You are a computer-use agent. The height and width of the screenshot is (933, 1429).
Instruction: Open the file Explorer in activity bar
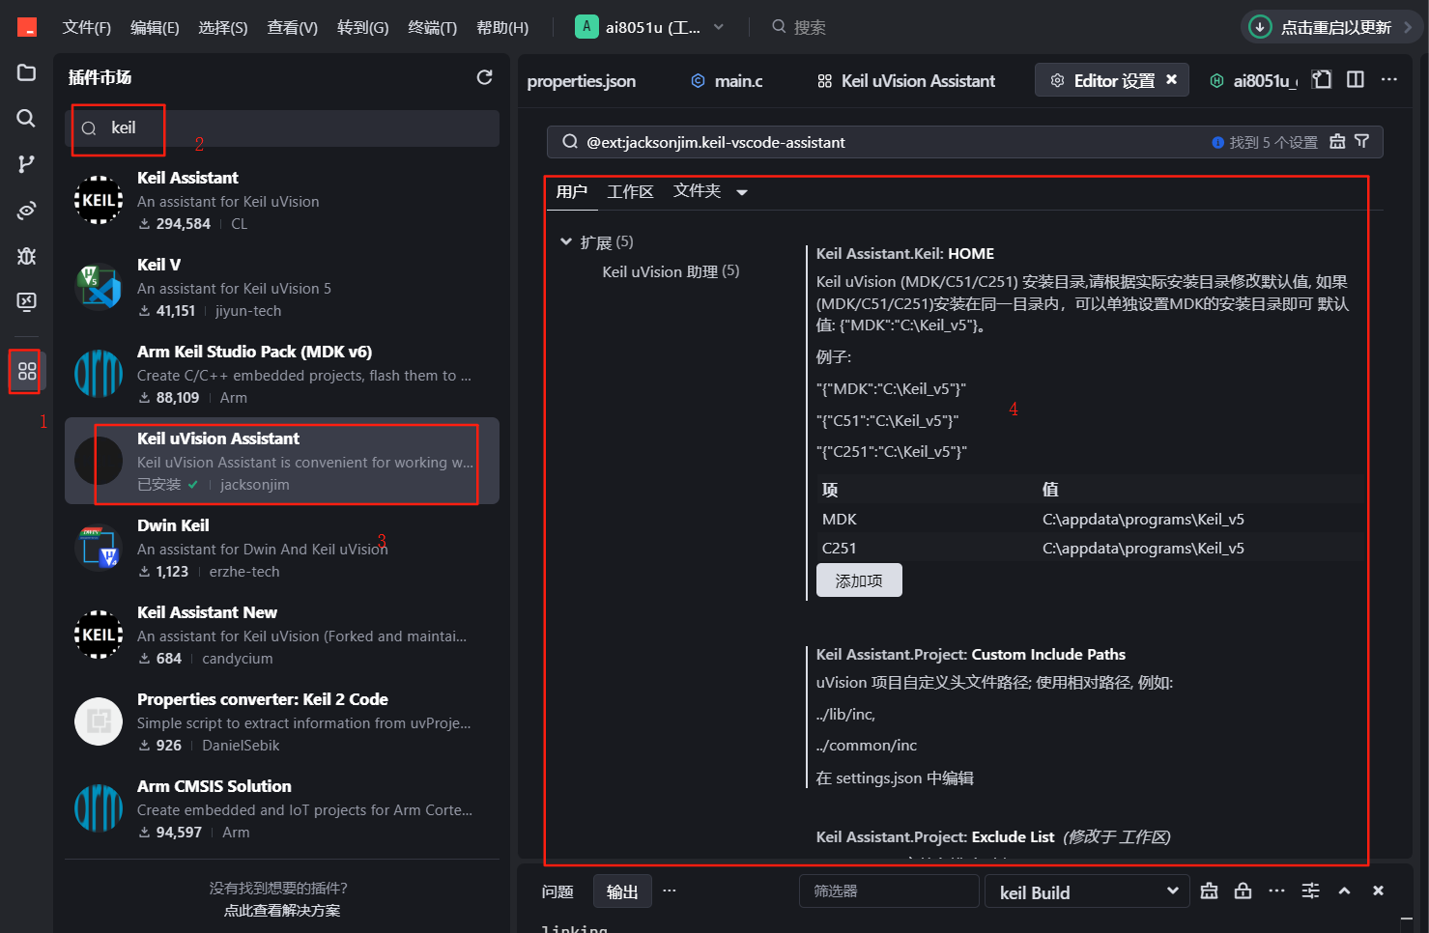[x=26, y=73]
